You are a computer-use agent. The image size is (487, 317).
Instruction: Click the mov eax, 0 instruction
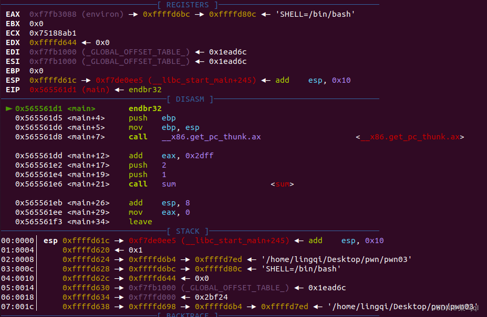click(159, 213)
